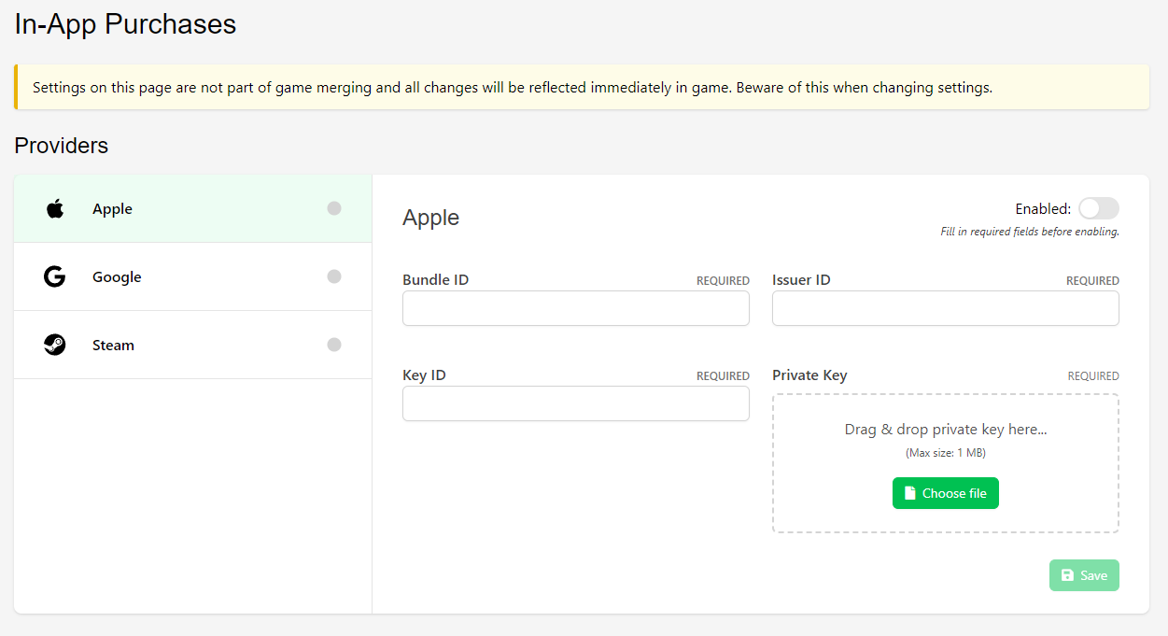Click the Save button text
Image resolution: width=1168 pixels, height=636 pixels.
1093,575
